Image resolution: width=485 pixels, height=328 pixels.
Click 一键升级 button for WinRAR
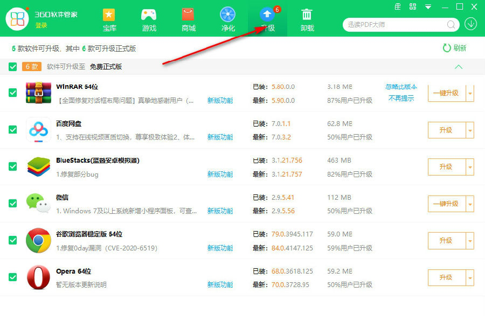point(447,93)
